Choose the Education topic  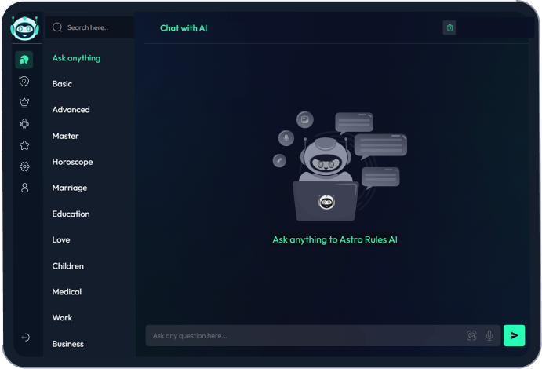pyautogui.click(x=71, y=214)
